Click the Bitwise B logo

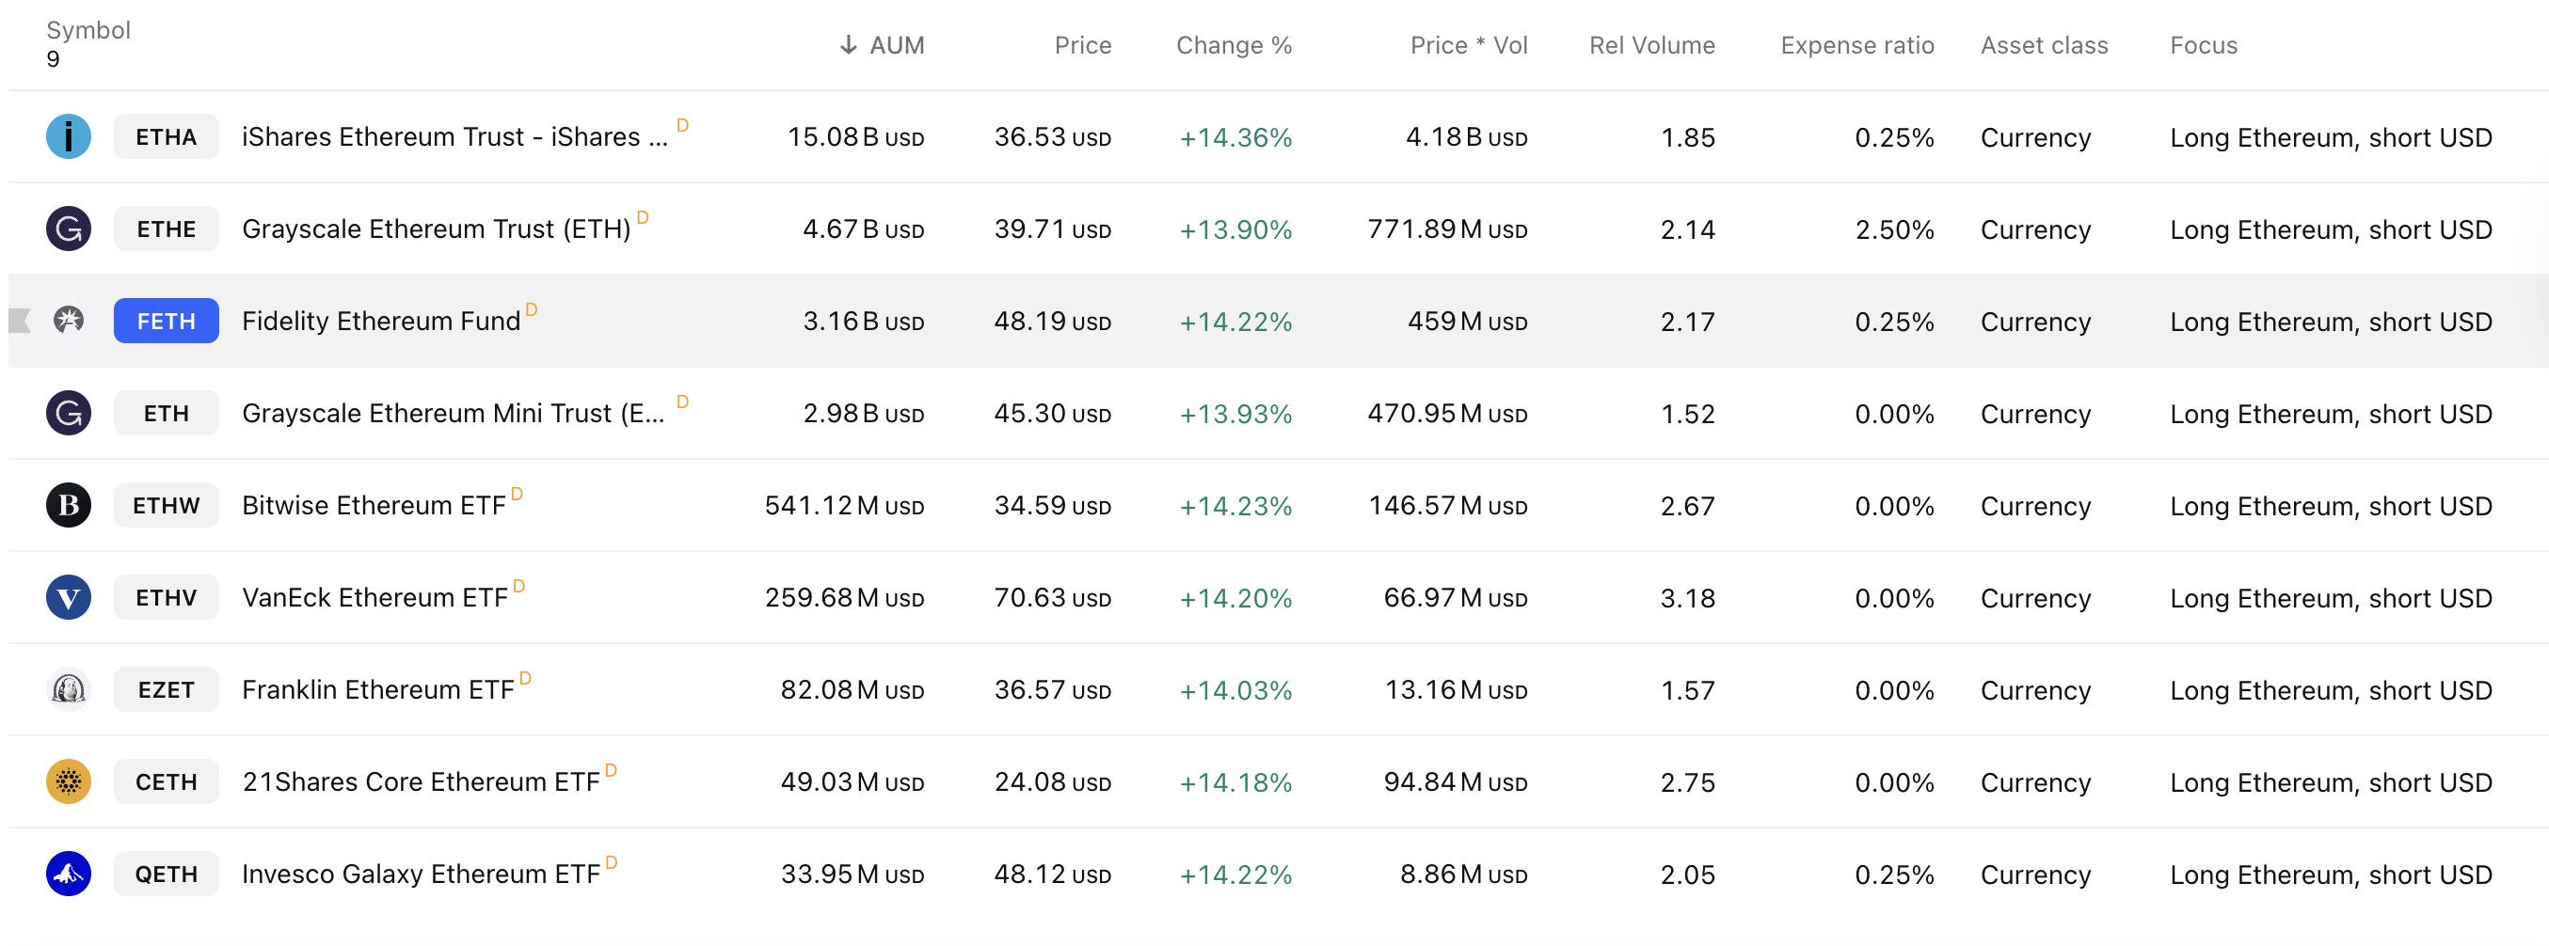[x=69, y=505]
